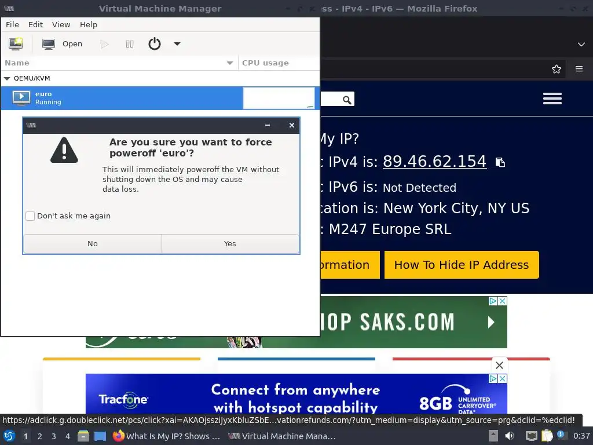Open the File menu in Virtual Machine Manager
This screenshot has width=593, height=445.
coord(12,24)
